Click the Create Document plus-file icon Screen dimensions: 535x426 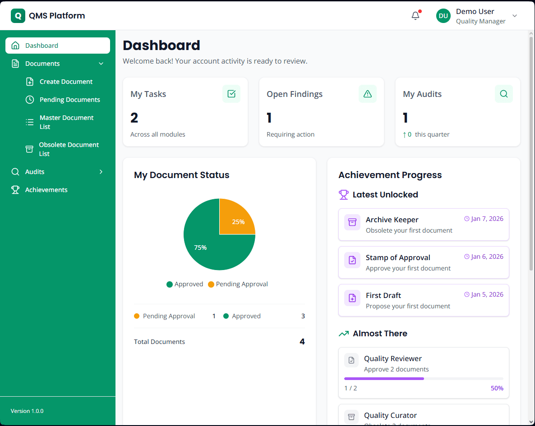pos(30,82)
